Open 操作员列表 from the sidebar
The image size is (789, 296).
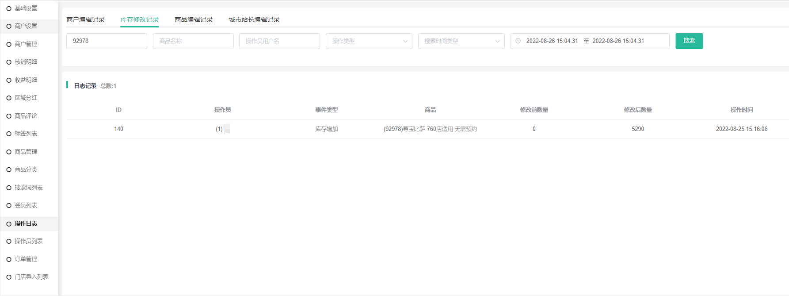pos(29,241)
